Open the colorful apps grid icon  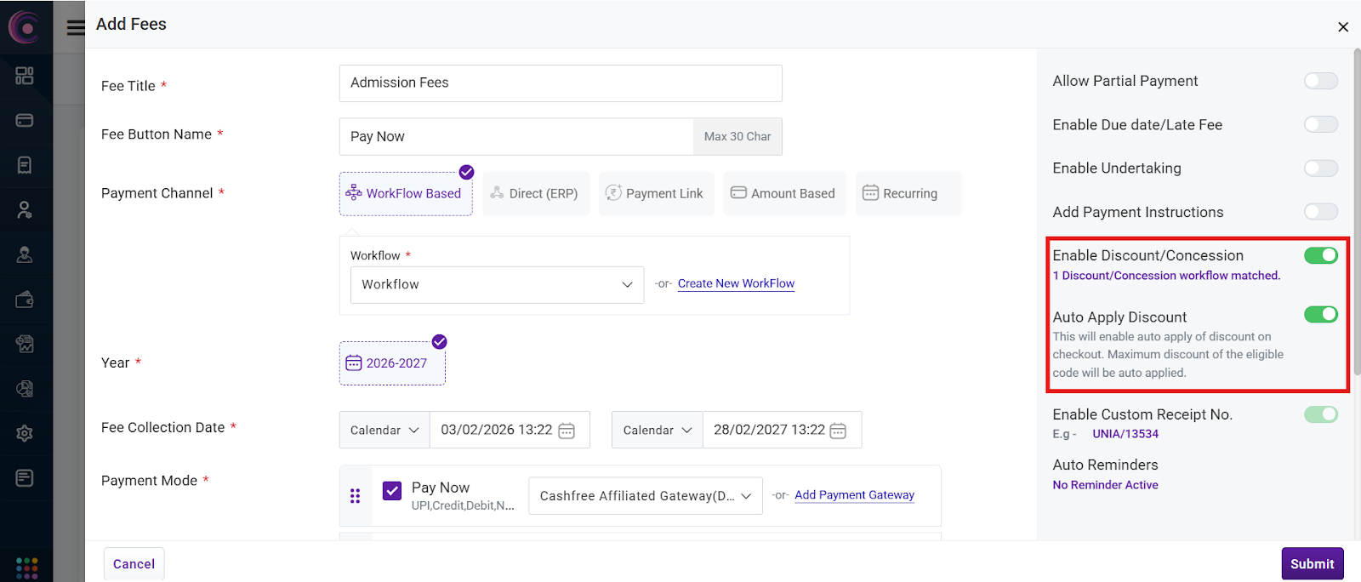coord(26,568)
